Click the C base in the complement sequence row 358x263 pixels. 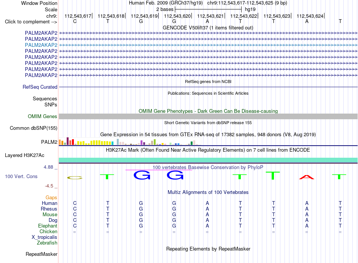point(75,21)
